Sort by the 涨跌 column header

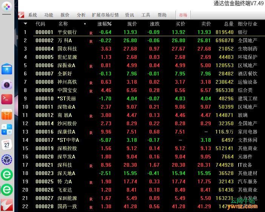click(155, 24)
